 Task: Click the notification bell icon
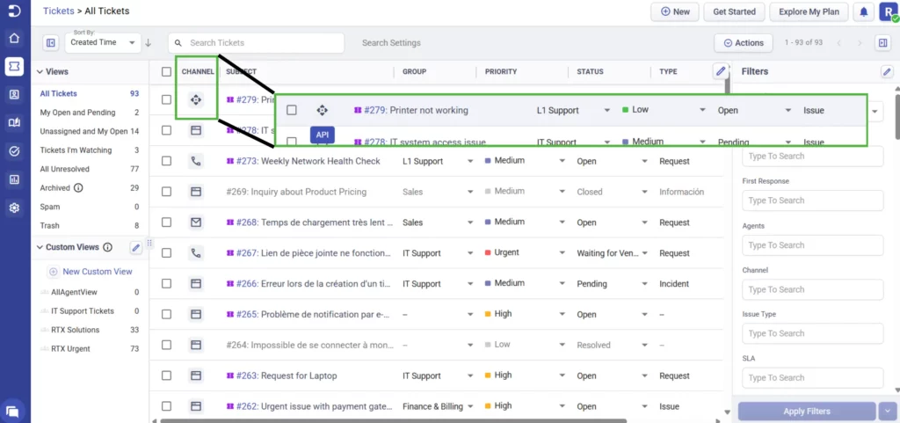(x=864, y=12)
